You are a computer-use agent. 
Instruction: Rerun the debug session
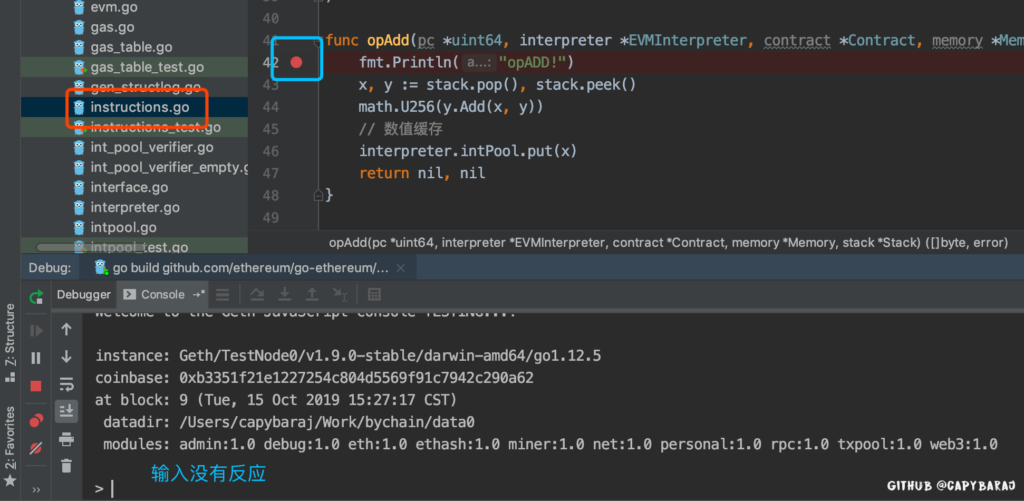(36, 297)
